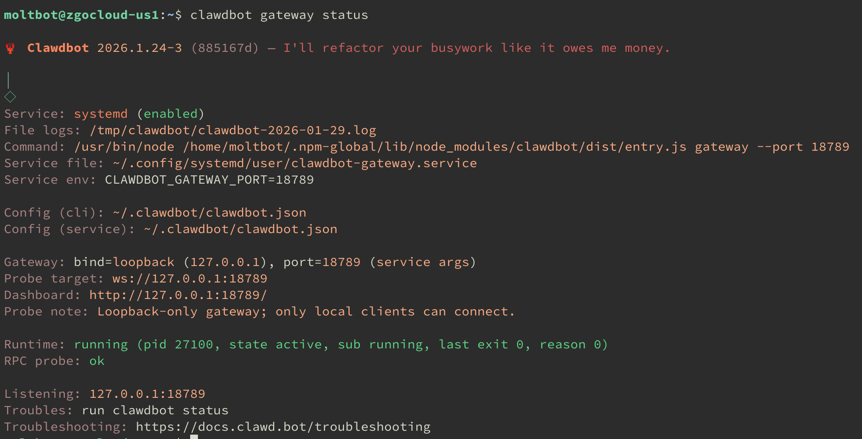Screen dimensions: 862x439
Task: Click the terminal cursor block at bottom
Action: (194, 437)
